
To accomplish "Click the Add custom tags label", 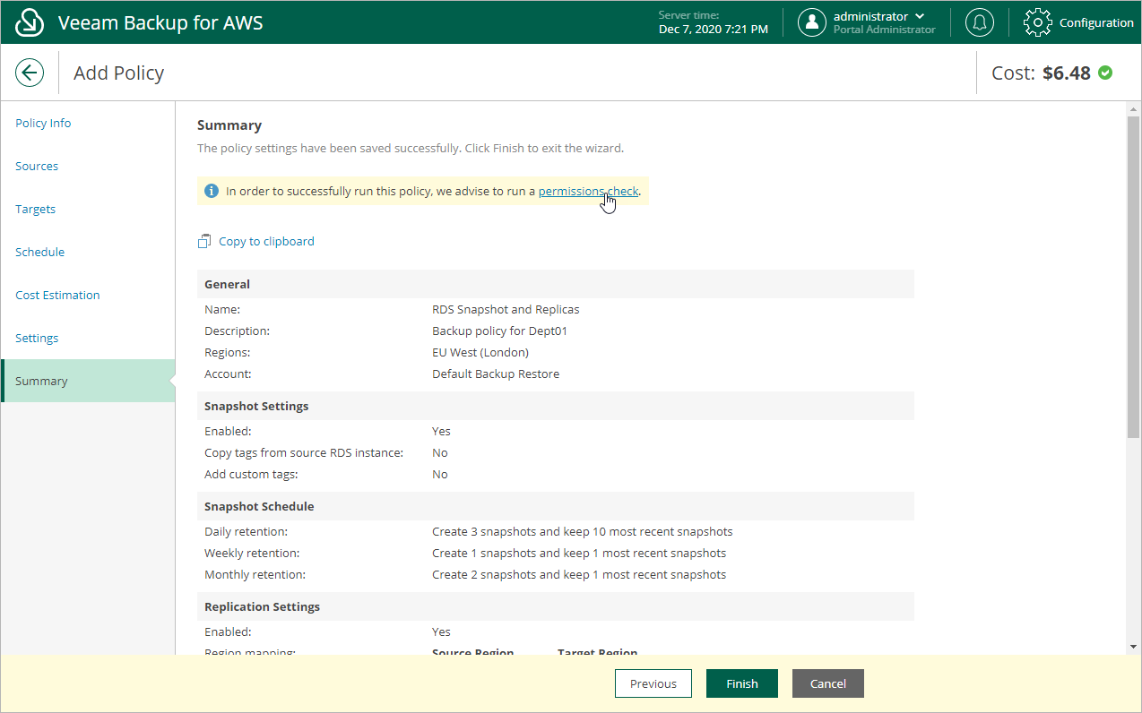I will [251, 474].
